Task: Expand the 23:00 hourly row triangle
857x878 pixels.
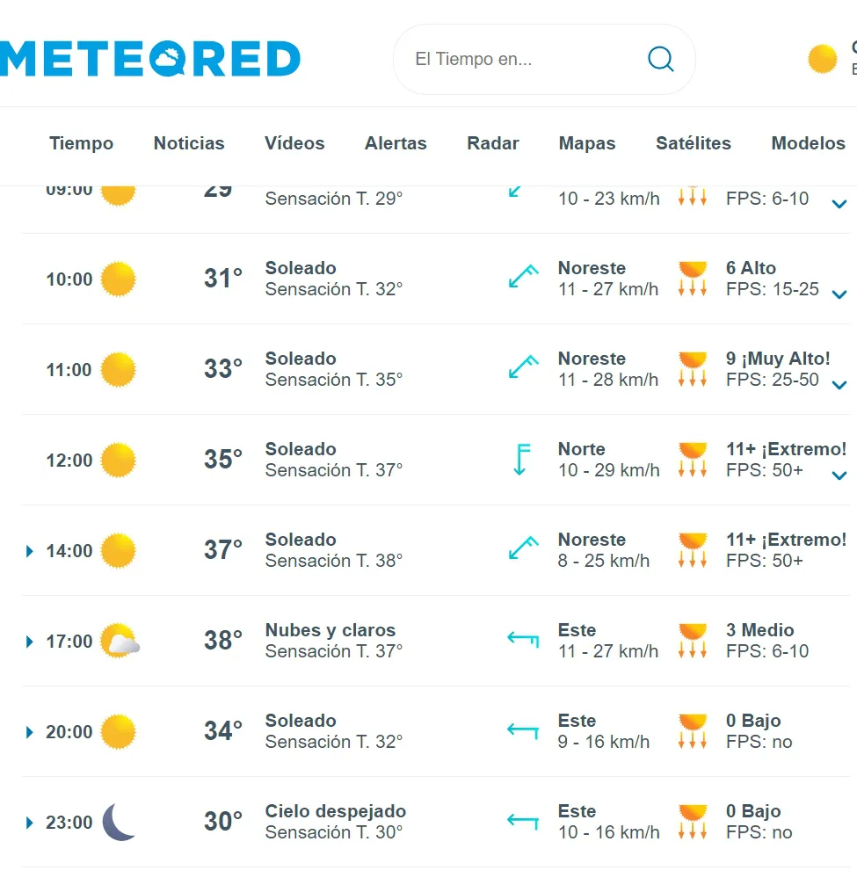Action: coord(30,823)
